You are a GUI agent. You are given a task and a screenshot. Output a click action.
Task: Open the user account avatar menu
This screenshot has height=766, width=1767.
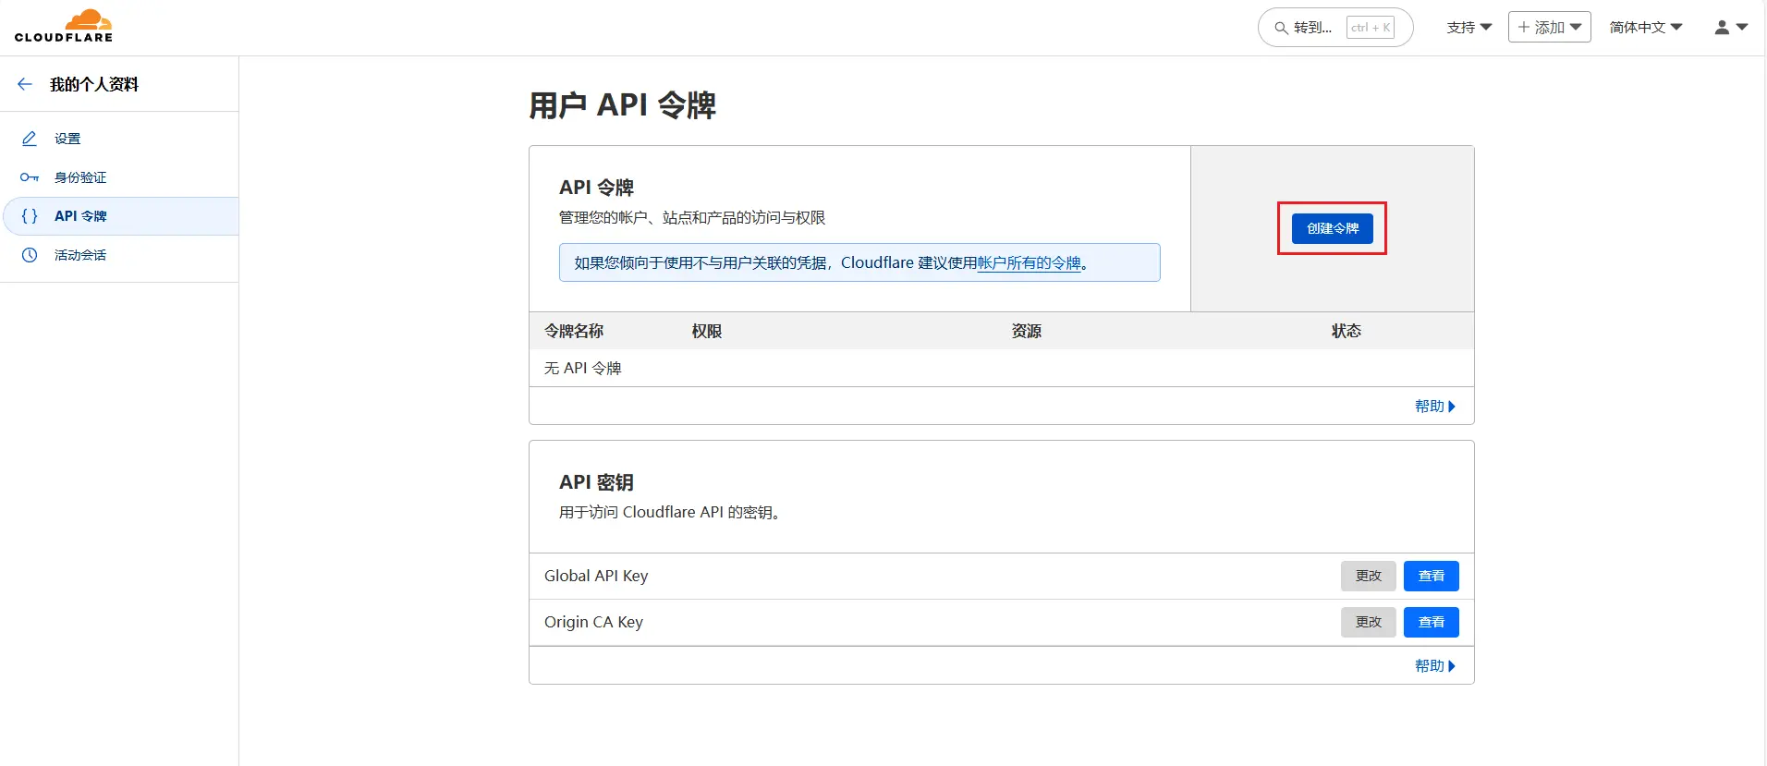click(x=1722, y=28)
